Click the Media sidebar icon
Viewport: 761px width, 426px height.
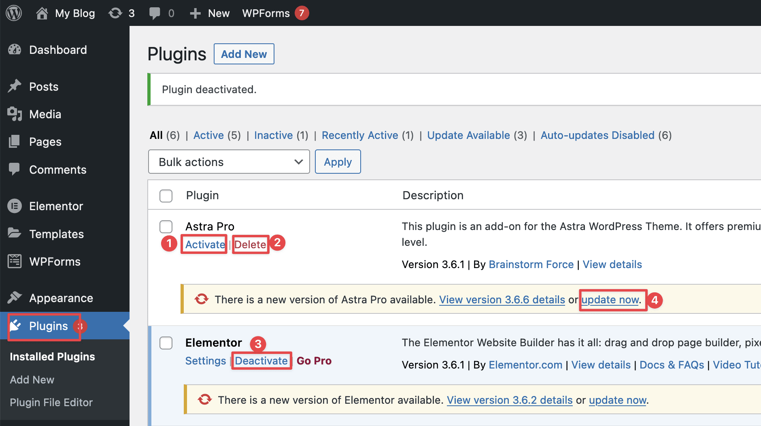tap(15, 114)
